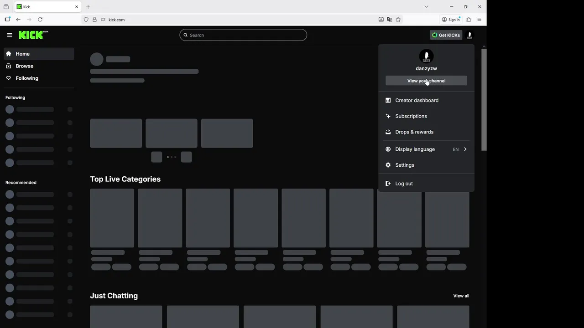This screenshot has height=328, width=584.
Task: Click the page vertical scrollbar
Action: [x=484, y=100]
